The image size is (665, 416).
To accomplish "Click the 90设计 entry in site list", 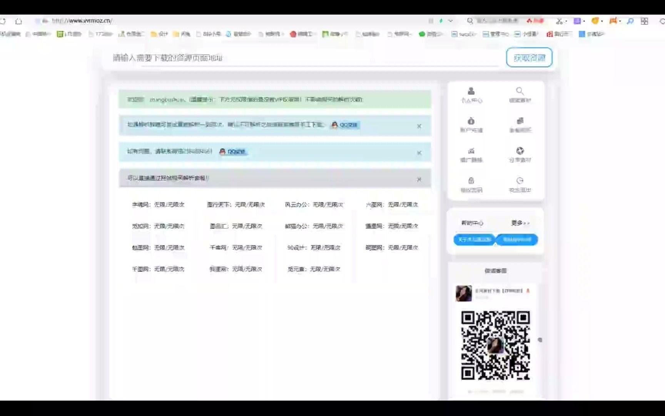I will tap(314, 248).
